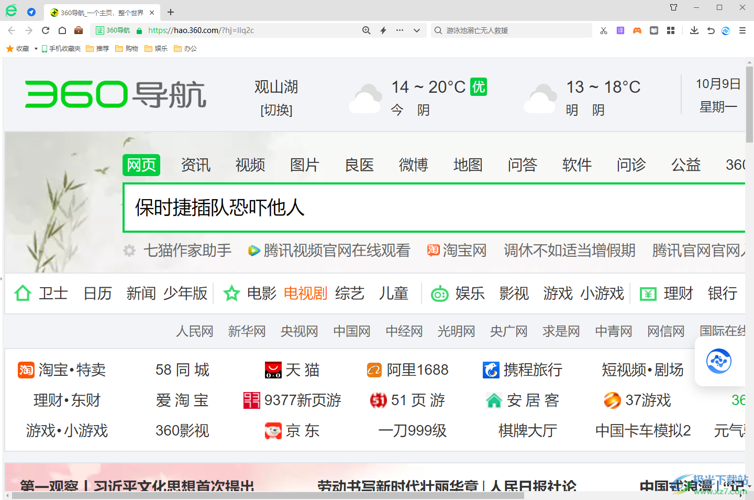This screenshot has width=754, height=500.
Task: Open the 电视剧 category link
Action: click(x=305, y=294)
